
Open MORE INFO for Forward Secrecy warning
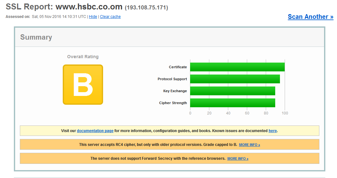coord(238,159)
